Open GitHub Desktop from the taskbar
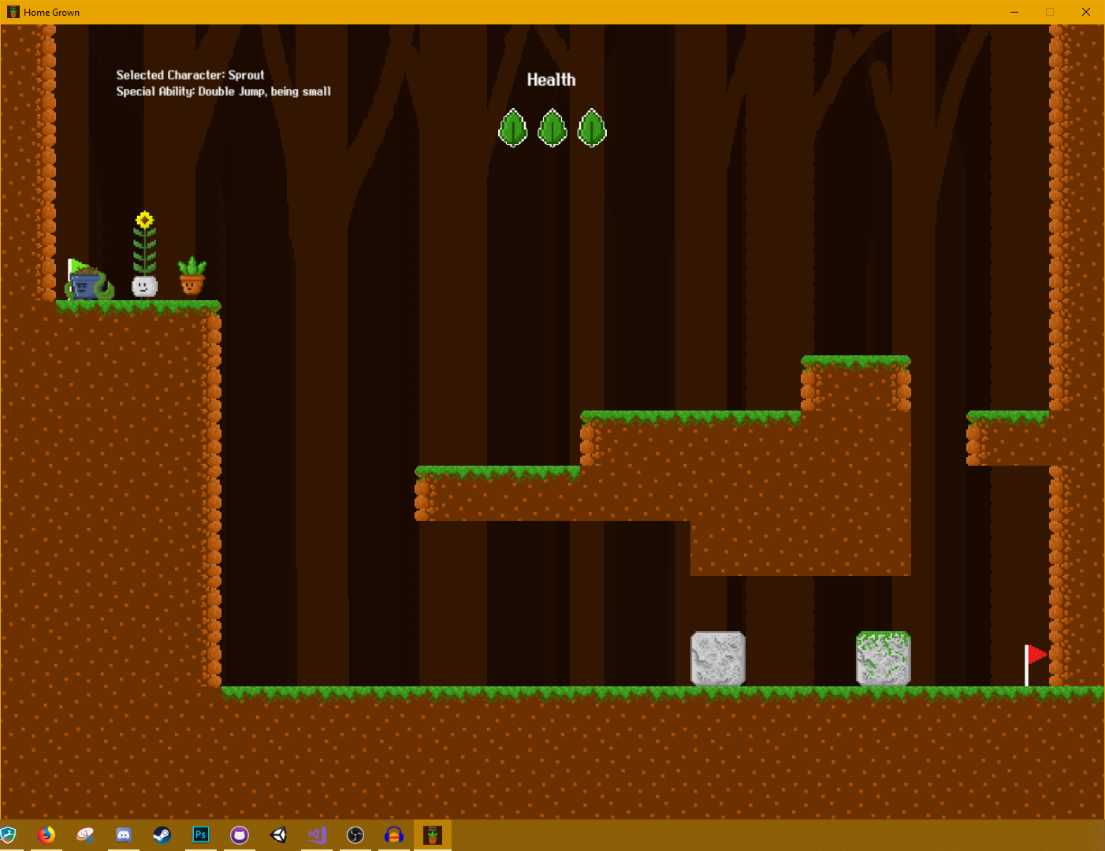Viewport: 1105px width, 851px height. 239,835
